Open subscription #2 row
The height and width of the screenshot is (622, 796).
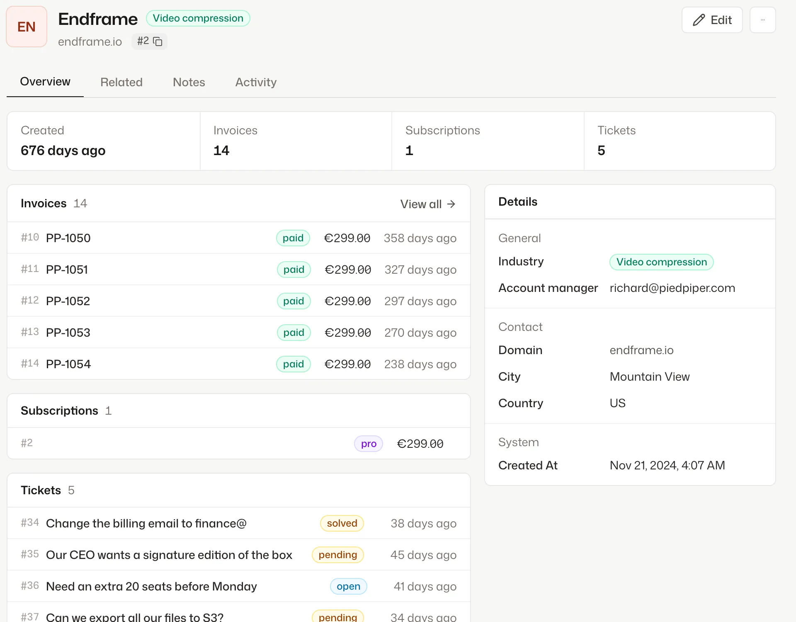(239, 443)
